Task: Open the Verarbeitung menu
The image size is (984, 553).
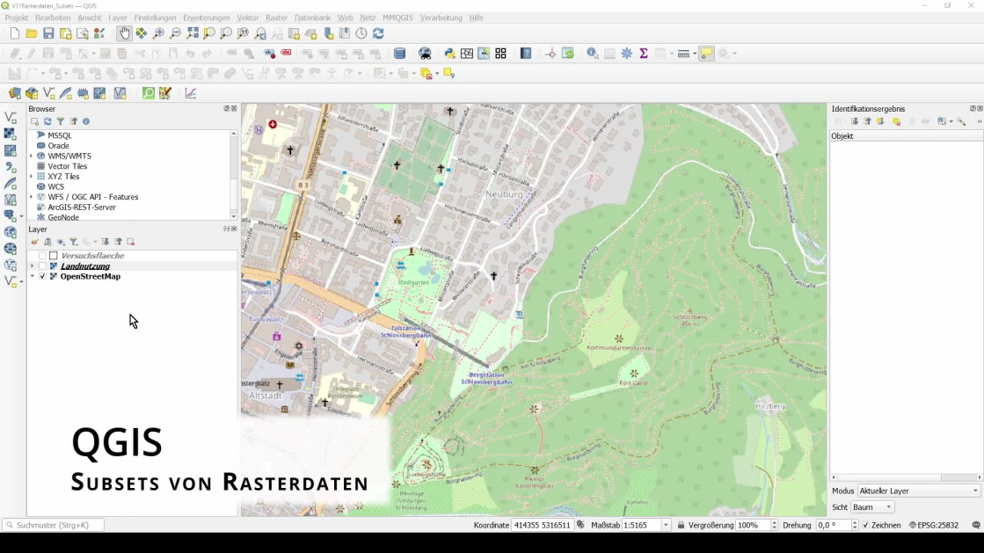Action: (441, 18)
